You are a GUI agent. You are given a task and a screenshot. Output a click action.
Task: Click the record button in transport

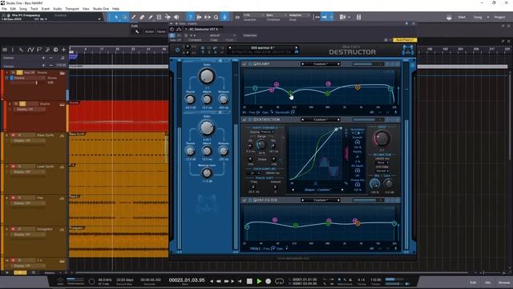[x=269, y=281]
